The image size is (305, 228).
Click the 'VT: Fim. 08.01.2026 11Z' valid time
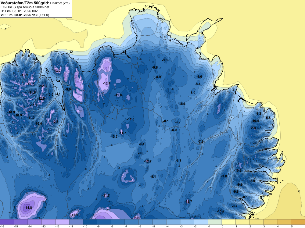19,15
